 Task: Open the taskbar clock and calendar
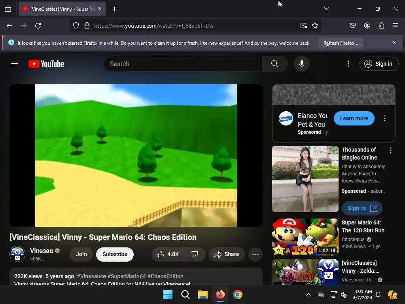[363, 294]
